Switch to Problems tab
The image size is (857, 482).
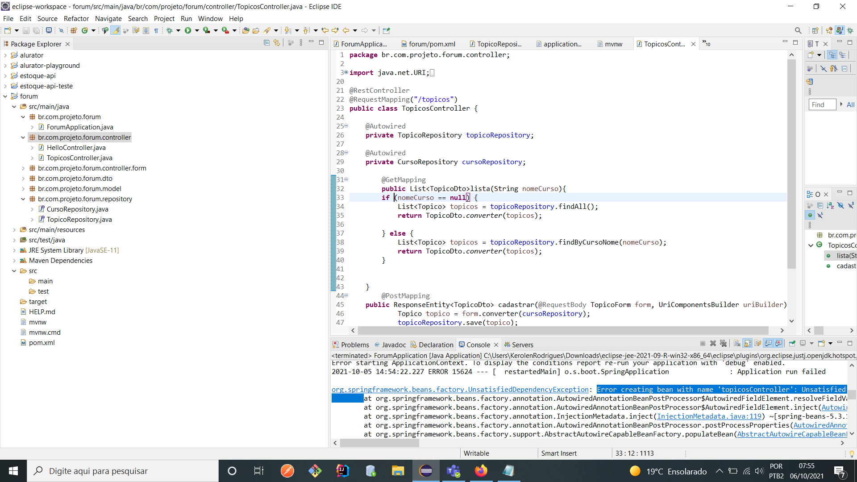[351, 345]
